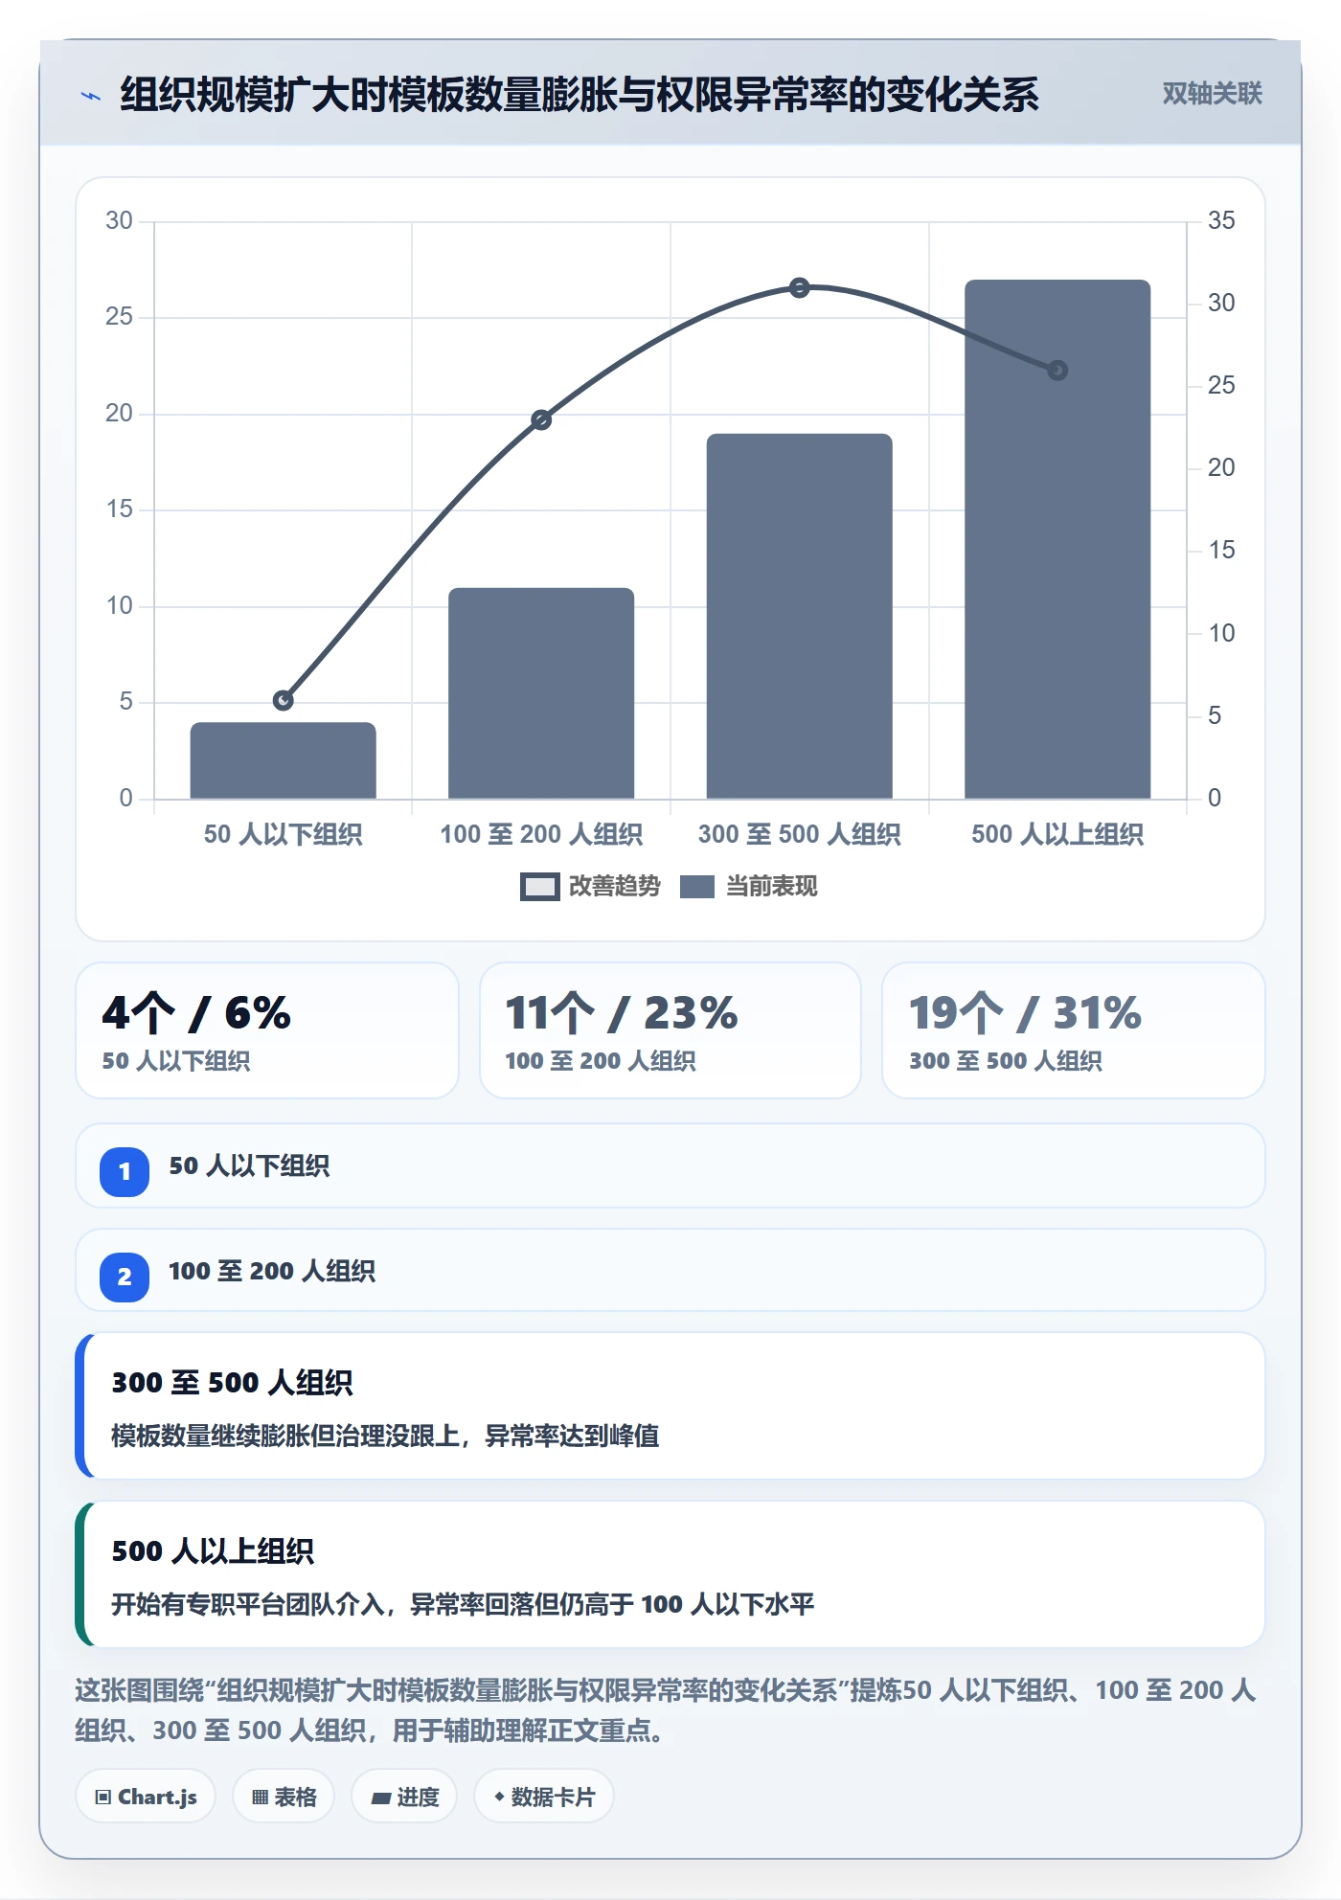Viewport: 1341px width, 1900px height.
Task: Select the line point above 300 至 500 人组织
Action: pos(800,287)
